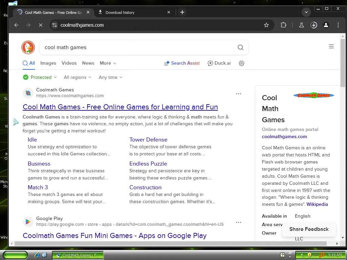The height and width of the screenshot is (260, 347).
Task: Open Internet Explorer from quick launch
Action: pyautogui.click(x=37, y=255)
